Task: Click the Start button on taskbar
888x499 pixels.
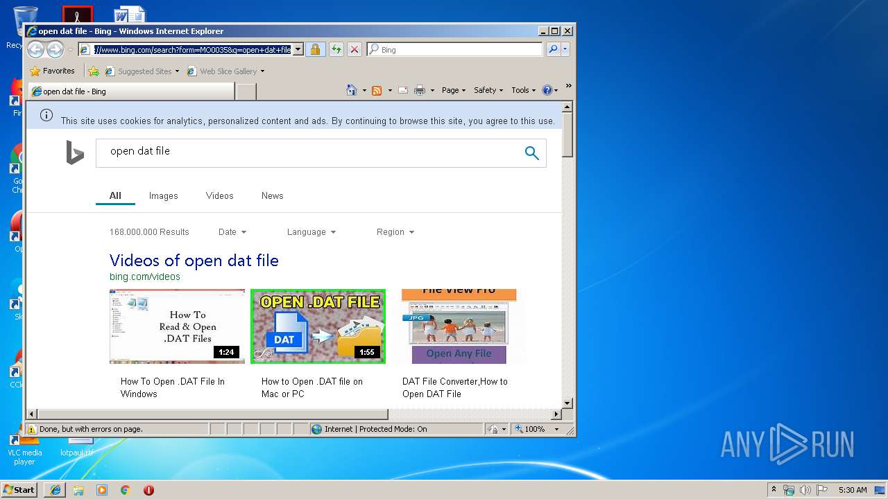Action: pyautogui.click(x=19, y=489)
